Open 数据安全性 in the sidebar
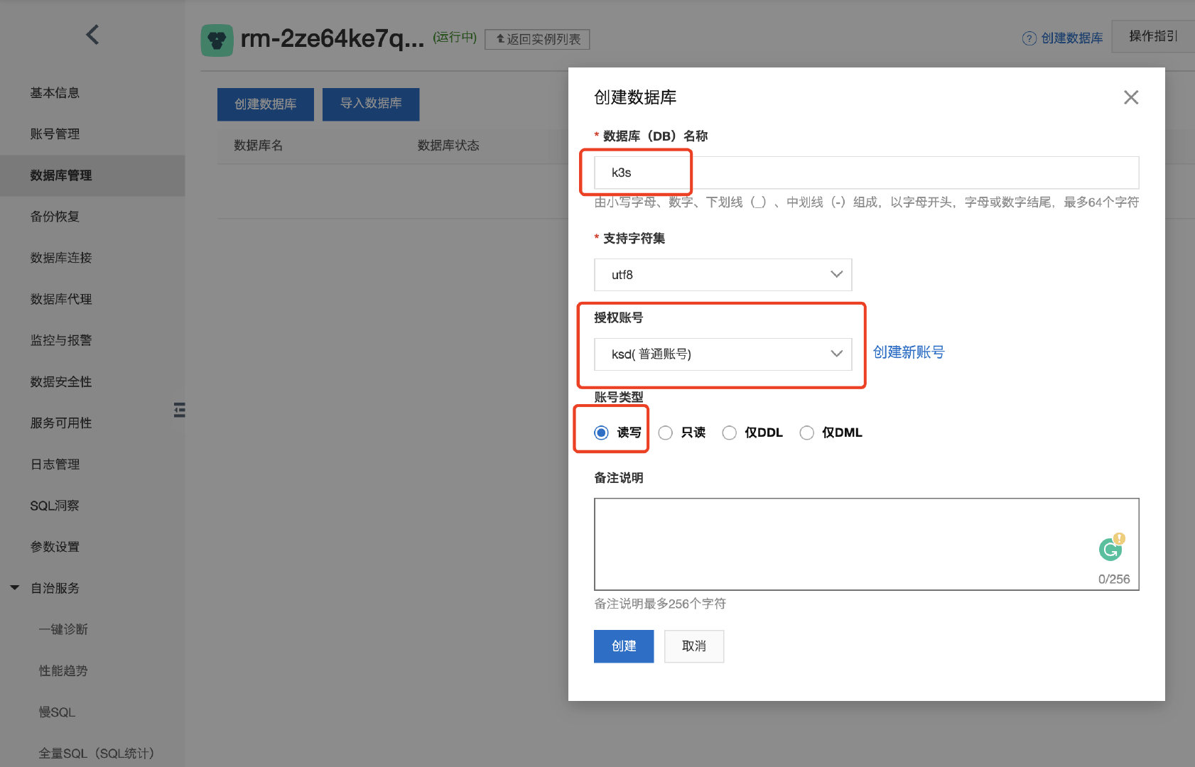 (x=61, y=381)
